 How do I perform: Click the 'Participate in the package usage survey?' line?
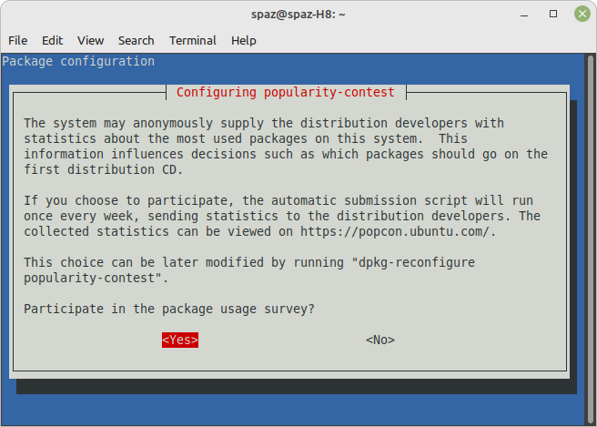coord(169,309)
